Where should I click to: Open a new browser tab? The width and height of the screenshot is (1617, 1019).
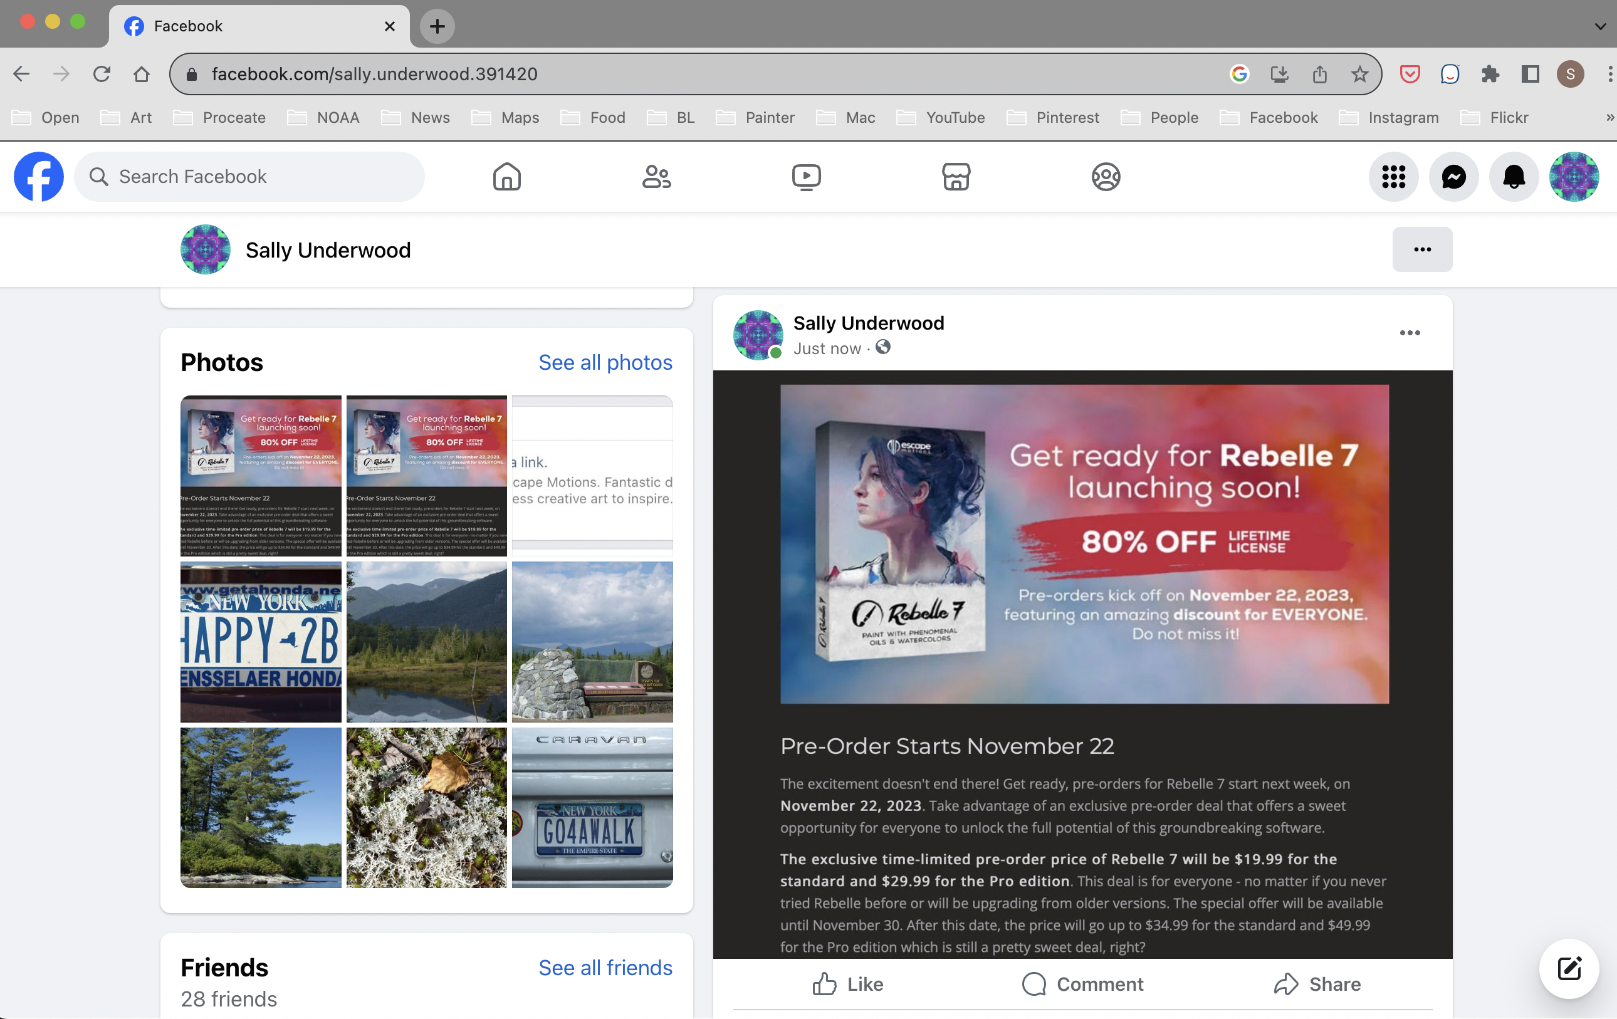click(x=437, y=26)
